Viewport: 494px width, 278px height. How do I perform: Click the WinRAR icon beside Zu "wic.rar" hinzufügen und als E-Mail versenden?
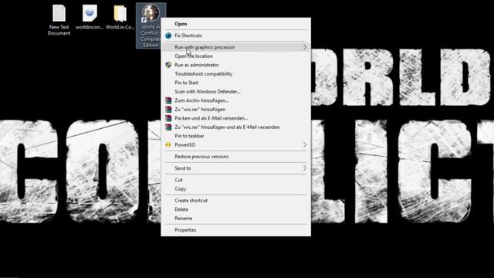(x=168, y=127)
